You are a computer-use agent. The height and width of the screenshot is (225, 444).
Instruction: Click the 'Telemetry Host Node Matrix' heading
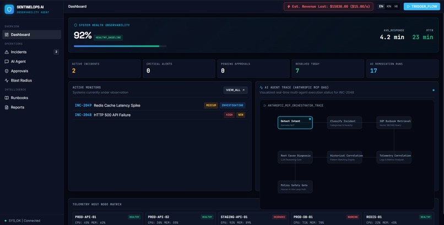tap(97, 204)
